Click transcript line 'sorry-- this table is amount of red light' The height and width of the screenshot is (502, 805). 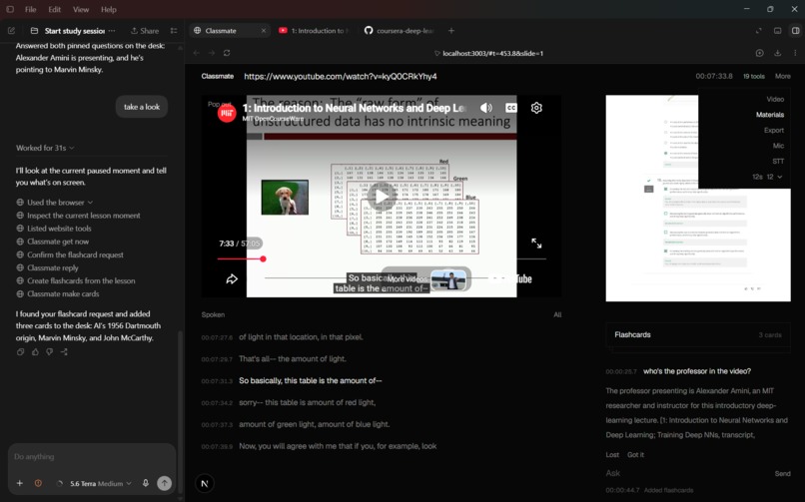[307, 402]
